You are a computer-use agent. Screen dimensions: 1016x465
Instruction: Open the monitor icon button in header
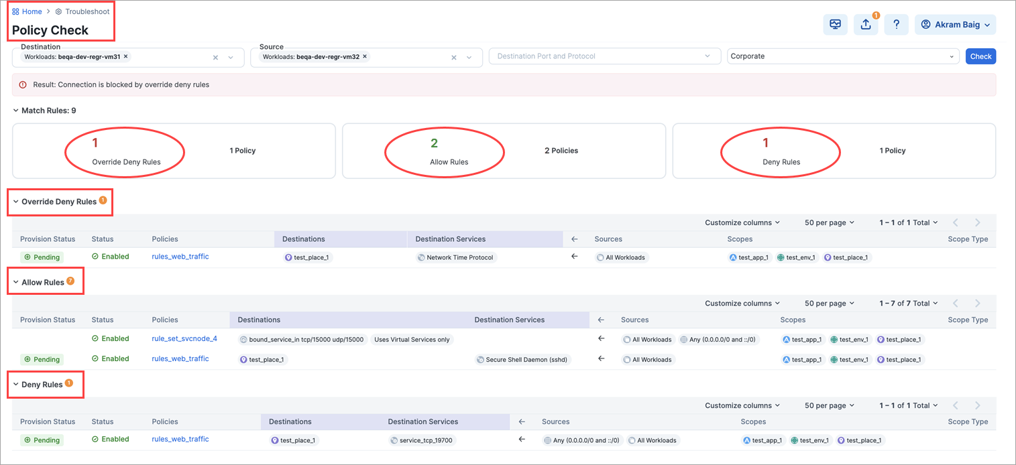click(x=835, y=25)
